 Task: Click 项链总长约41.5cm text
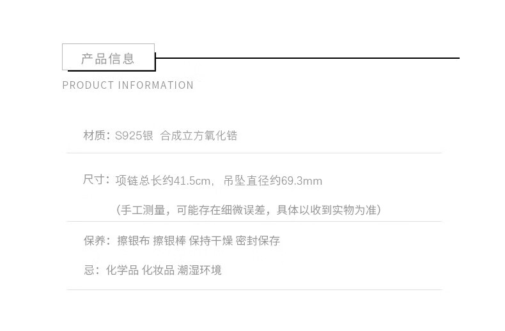coord(163,181)
